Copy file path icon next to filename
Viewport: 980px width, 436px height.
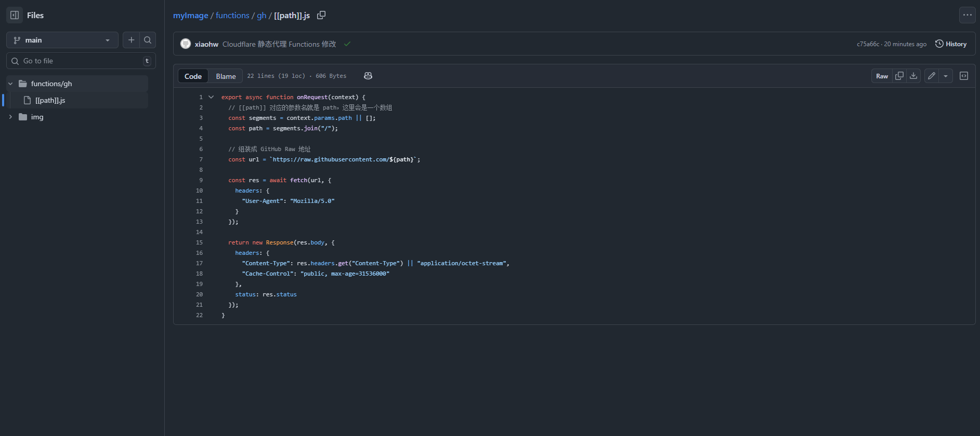[321, 15]
